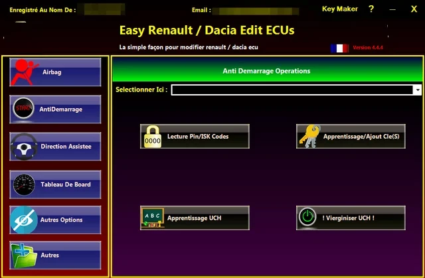
Task: Click the Version 4.4.4 text
Action: (x=367, y=48)
